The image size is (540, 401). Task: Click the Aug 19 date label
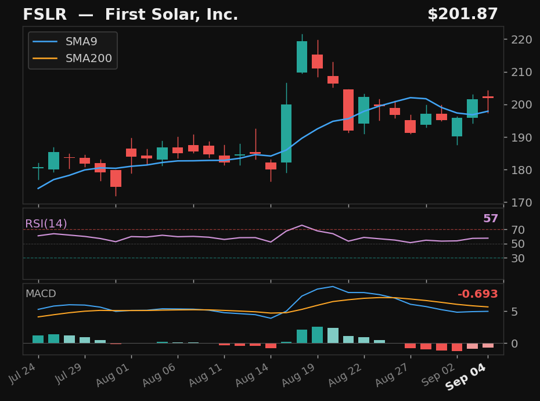(x=298, y=374)
